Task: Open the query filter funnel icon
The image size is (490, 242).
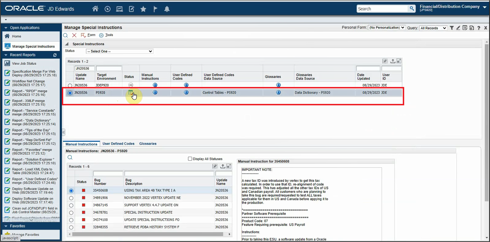Action: click(452, 28)
